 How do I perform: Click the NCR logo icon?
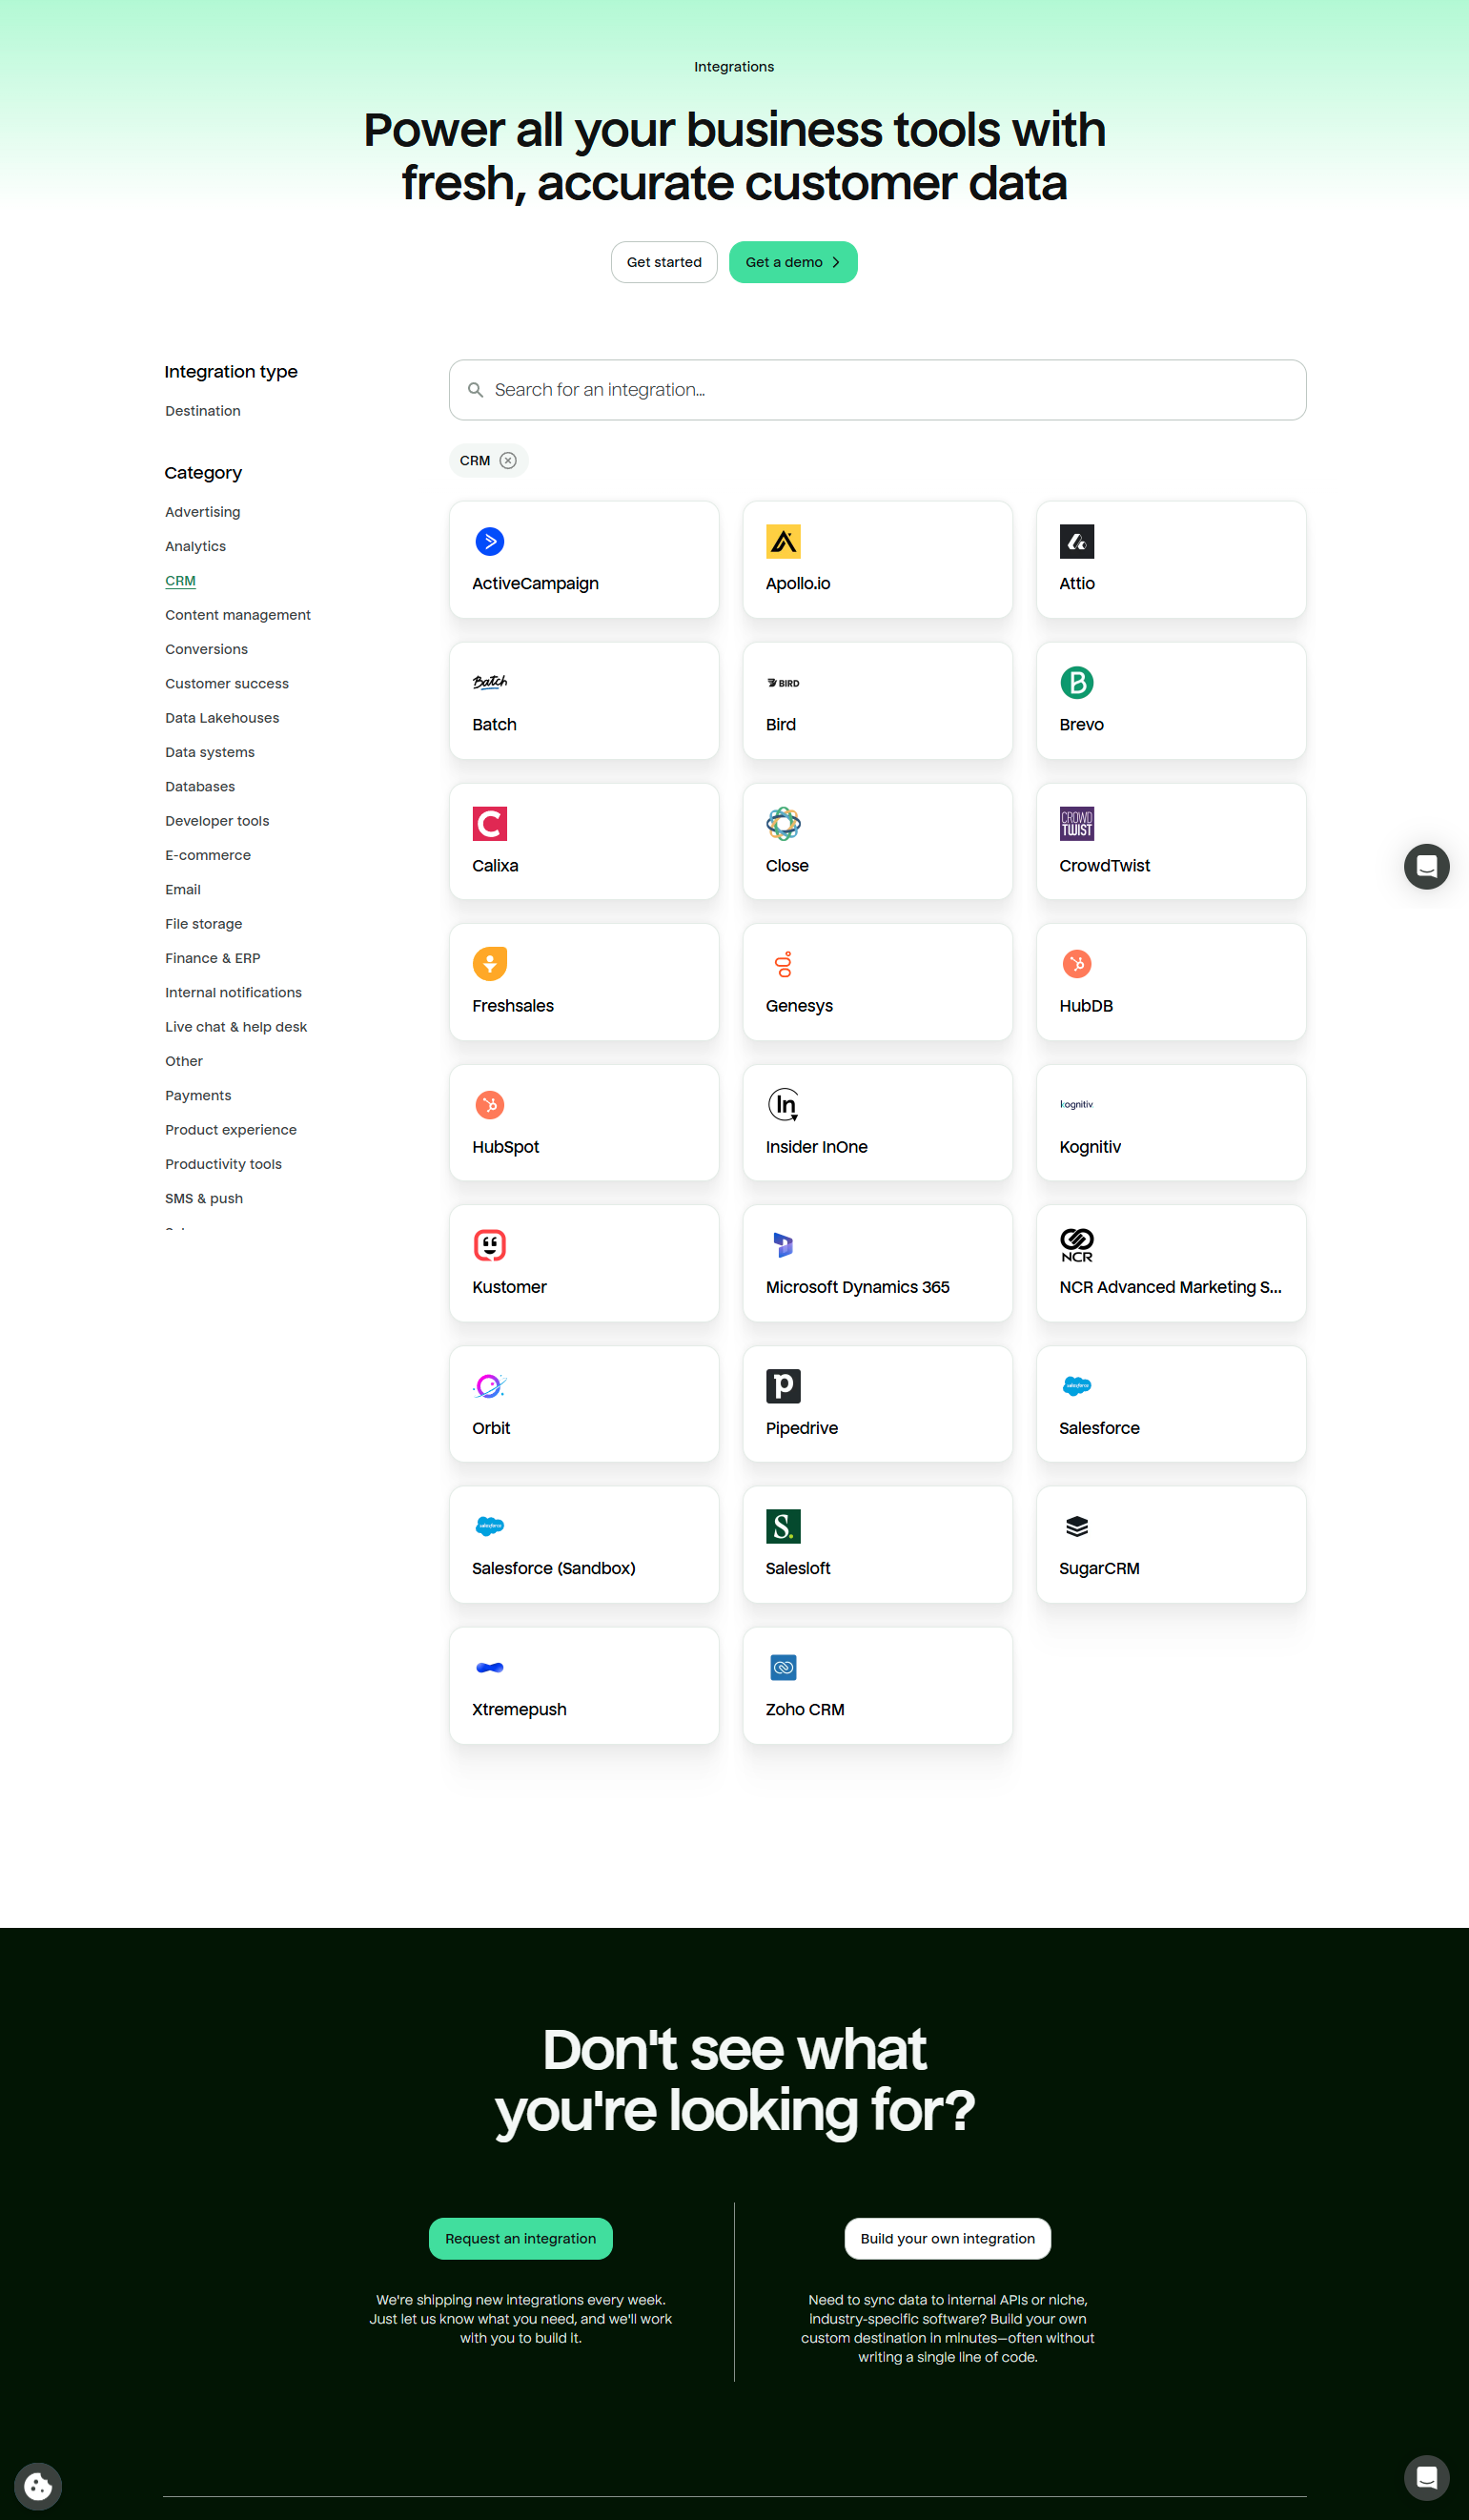pos(1077,1245)
